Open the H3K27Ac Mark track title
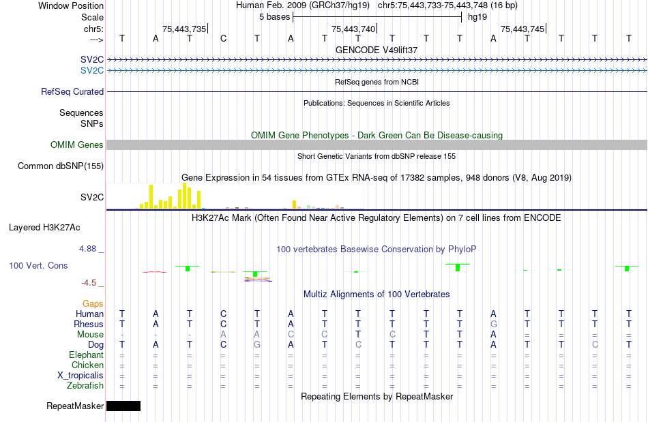This screenshot has height=422, width=648. (x=377, y=217)
